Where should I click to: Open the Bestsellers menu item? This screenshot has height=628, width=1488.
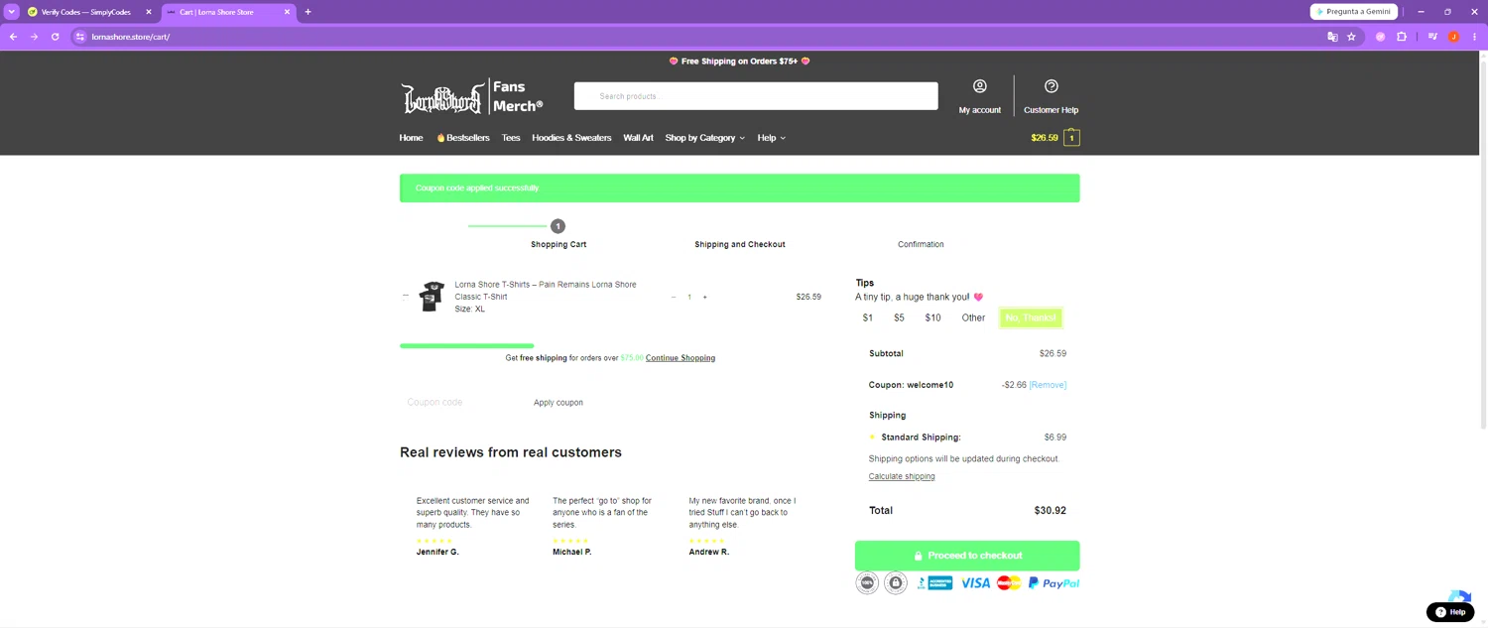pyautogui.click(x=463, y=138)
